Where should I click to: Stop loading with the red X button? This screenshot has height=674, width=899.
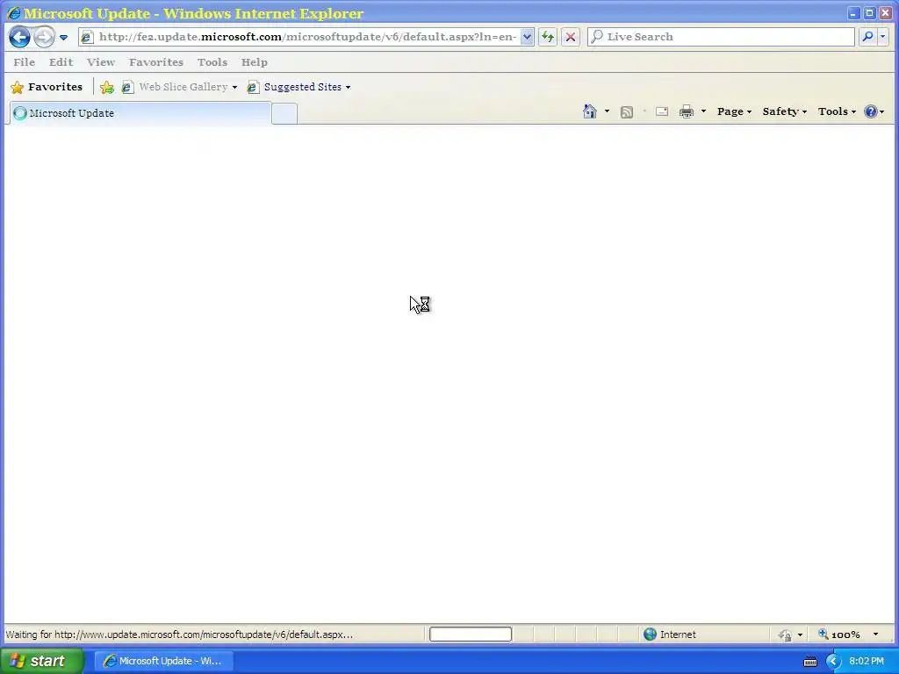pyautogui.click(x=571, y=37)
